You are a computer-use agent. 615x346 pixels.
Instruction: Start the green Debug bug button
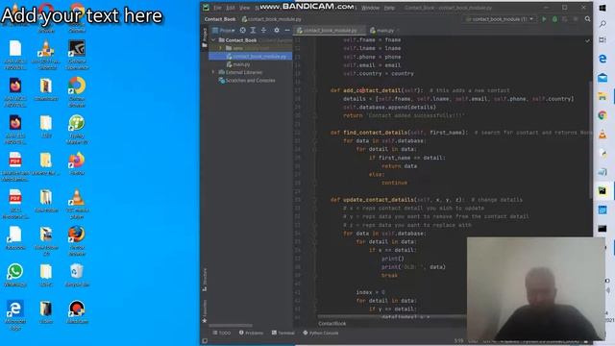tap(554, 19)
